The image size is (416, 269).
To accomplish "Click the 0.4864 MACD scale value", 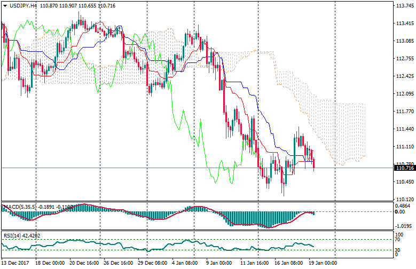I will (x=403, y=205).
